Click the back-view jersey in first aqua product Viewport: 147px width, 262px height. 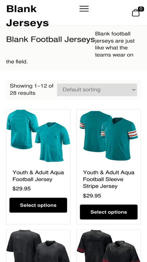[22, 129]
